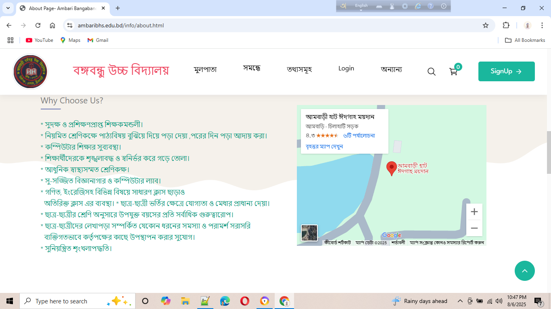Reload the page
Image resolution: width=551 pixels, height=309 pixels.
point(38,25)
